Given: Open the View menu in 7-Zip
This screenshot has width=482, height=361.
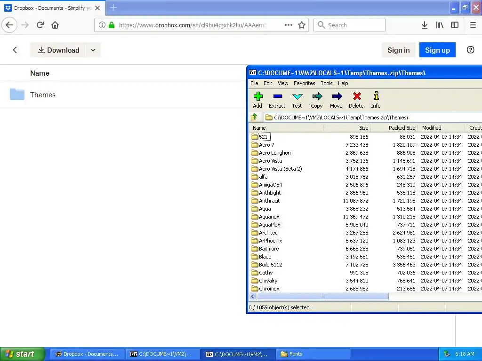Looking at the screenshot, I should tap(283, 83).
